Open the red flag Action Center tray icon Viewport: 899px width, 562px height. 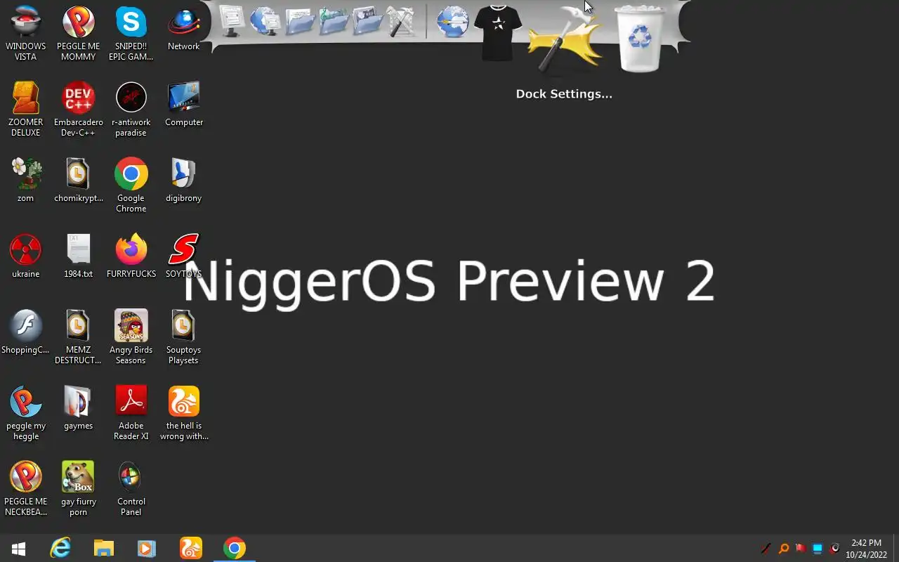pyautogui.click(x=801, y=549)
